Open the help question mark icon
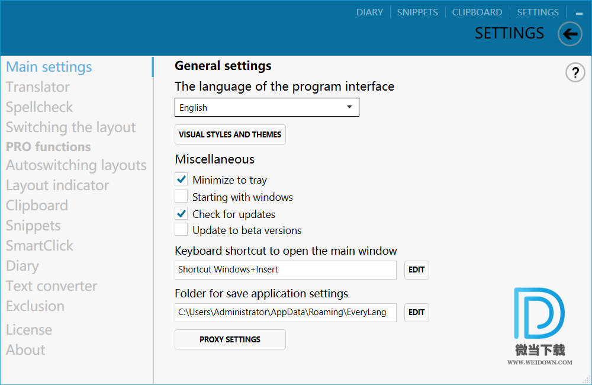This screenshot has height=385, width=592. click(x=575, y=72)
